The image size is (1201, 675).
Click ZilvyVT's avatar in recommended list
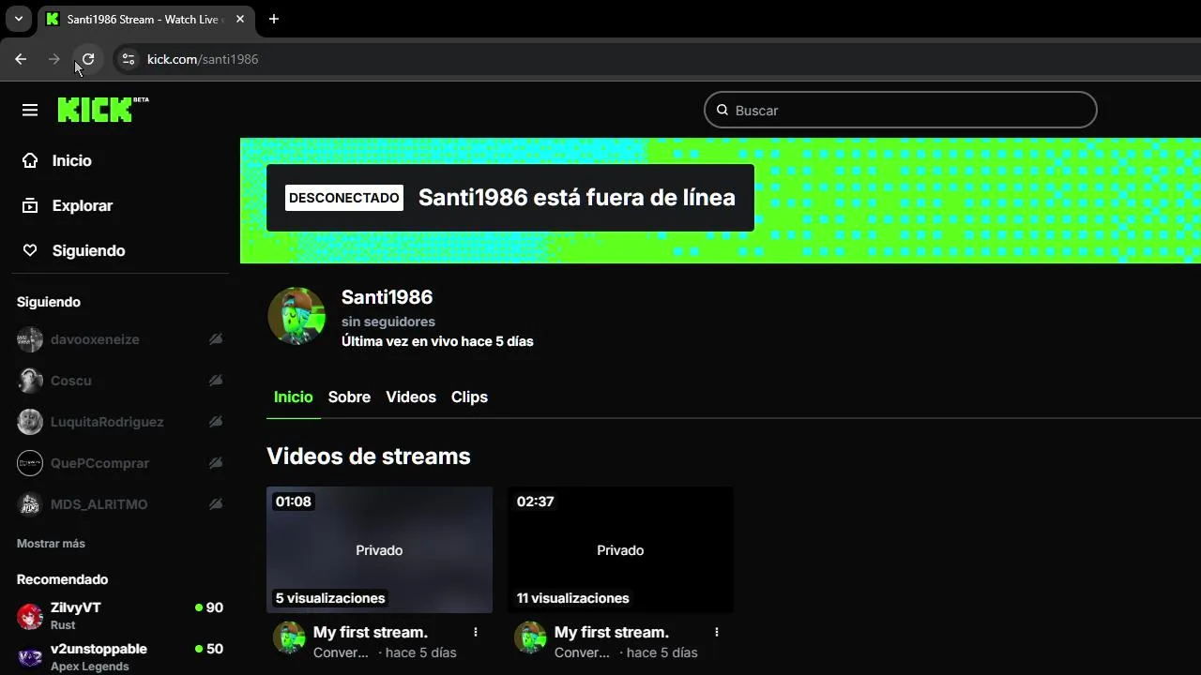30,616
